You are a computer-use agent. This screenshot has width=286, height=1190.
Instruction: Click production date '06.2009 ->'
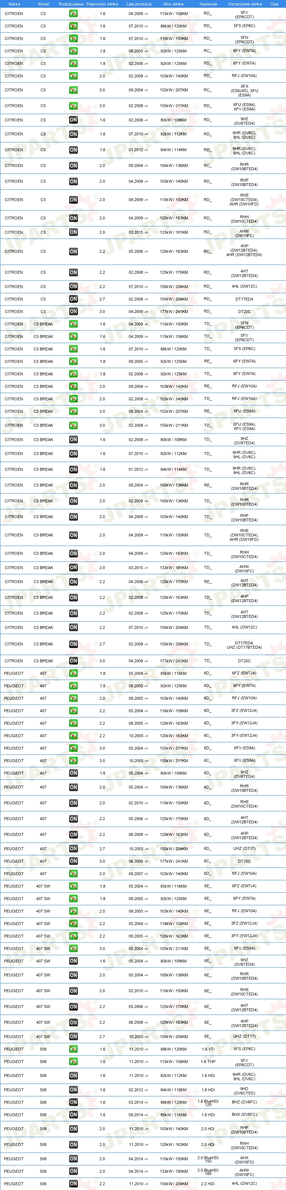(x=138, y=861)
